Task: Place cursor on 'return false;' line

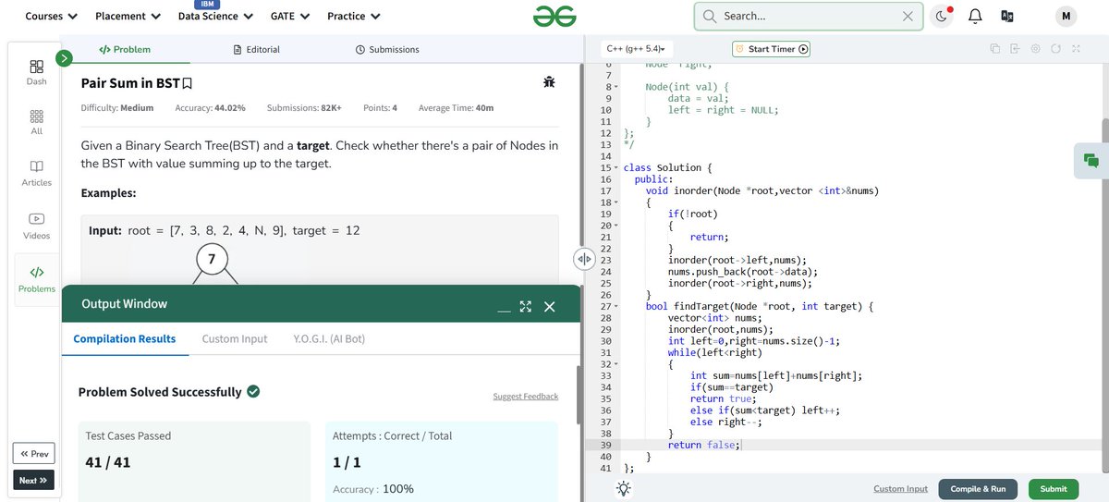Action: click(702, 445)
